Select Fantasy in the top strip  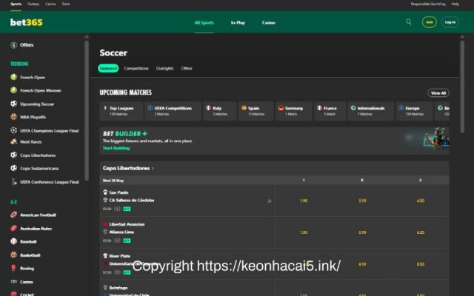pyautogui.click(x=33, y=4)
